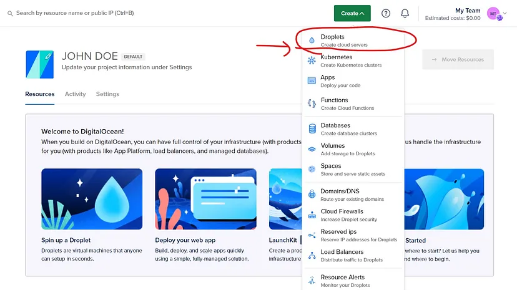Click the MT team avatar

point(494,14)
